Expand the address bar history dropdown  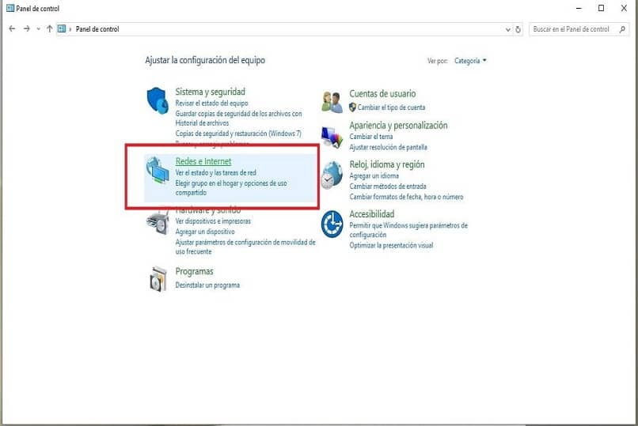[x=508, y=29]
